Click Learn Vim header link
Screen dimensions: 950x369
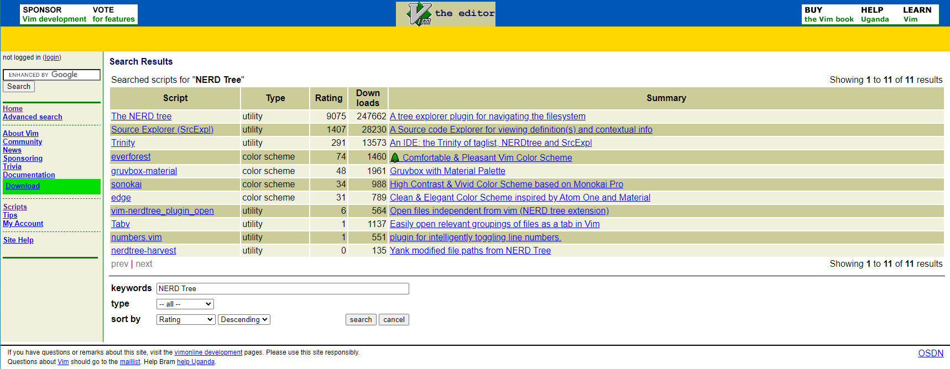click(x=917, y=14)
